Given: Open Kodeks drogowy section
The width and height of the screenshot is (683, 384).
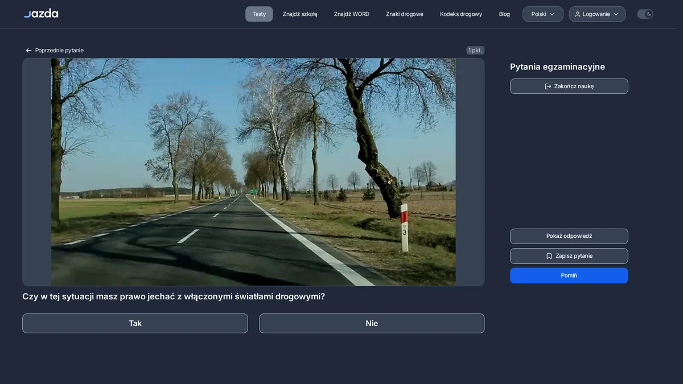Looking at the screenshot, I should tap(461, 14).
